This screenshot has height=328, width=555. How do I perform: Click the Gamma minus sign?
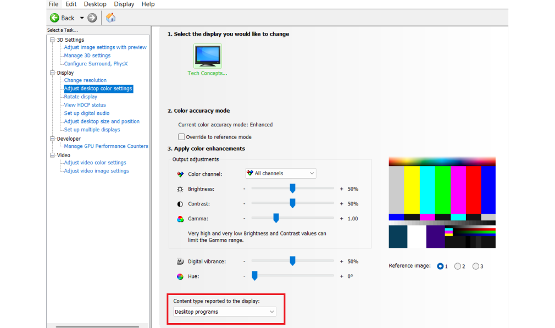[x=244, y=219]
